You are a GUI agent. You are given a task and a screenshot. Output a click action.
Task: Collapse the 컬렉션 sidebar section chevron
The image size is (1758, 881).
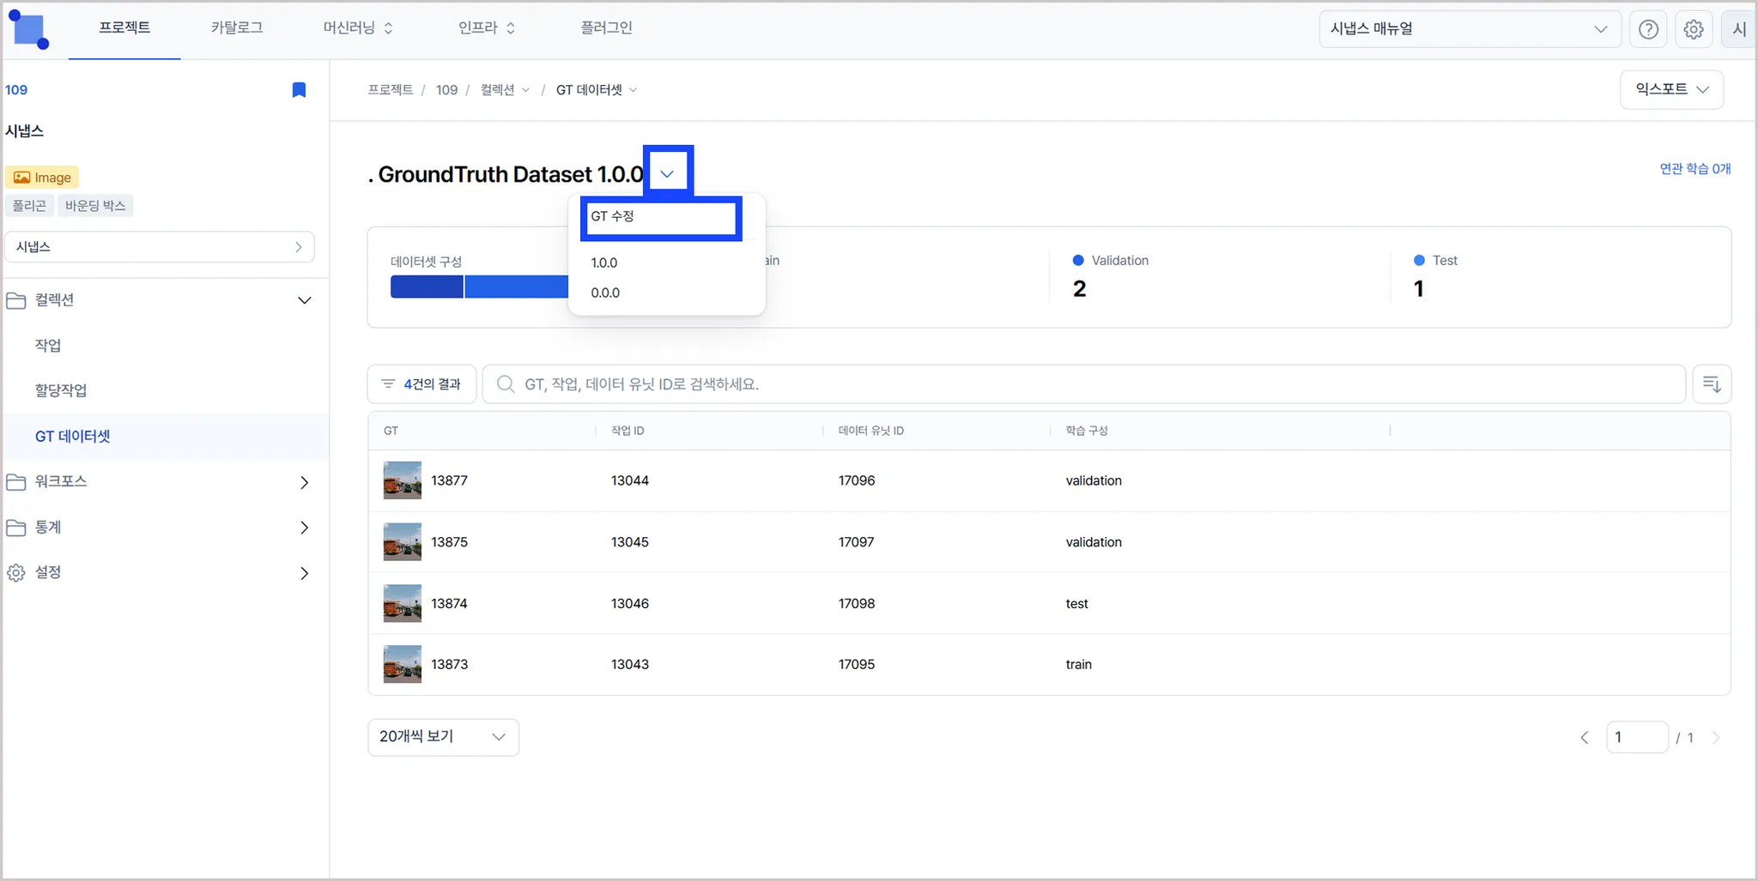tap(304, 300)
